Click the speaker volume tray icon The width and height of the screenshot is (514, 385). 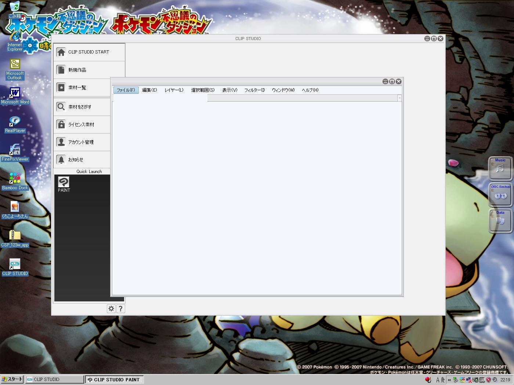pos(495,380)
